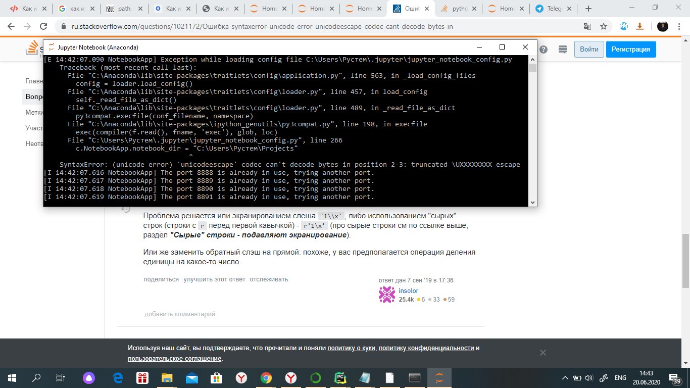Switch to the 'pytho' Stack Overflow tab
This screenshot has width=690, height=388.
458,9
